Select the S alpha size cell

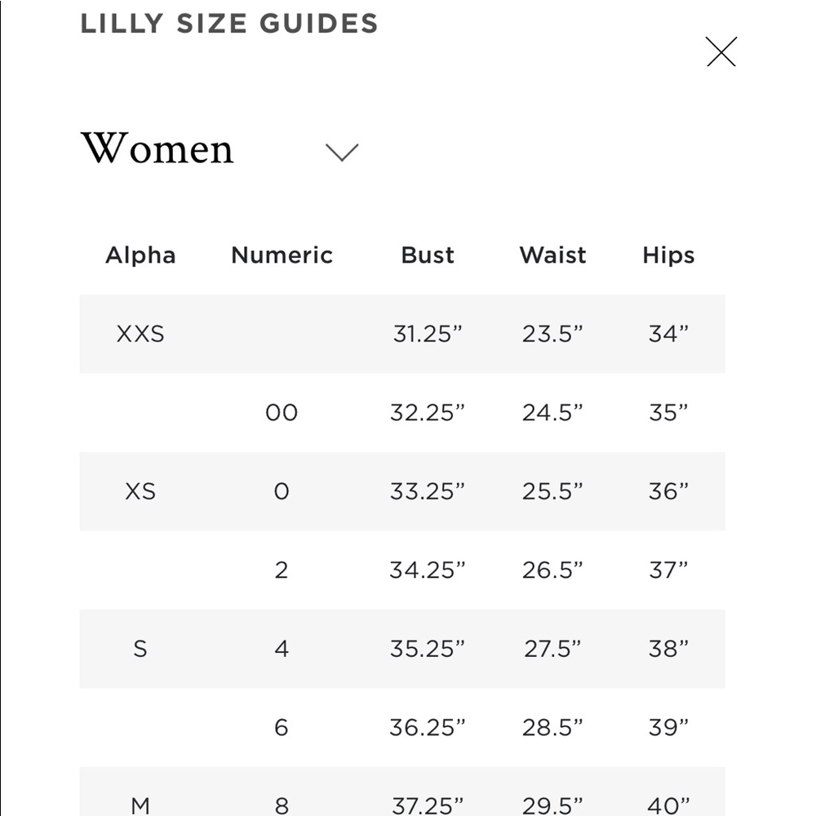(x=140, y=649)
